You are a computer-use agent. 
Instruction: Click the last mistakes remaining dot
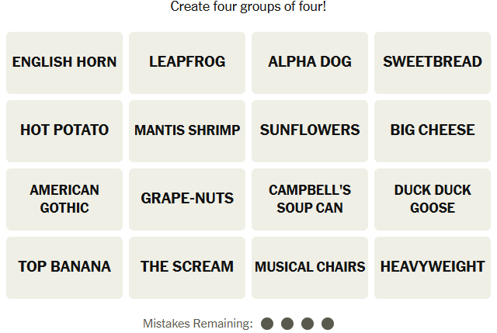328,324
